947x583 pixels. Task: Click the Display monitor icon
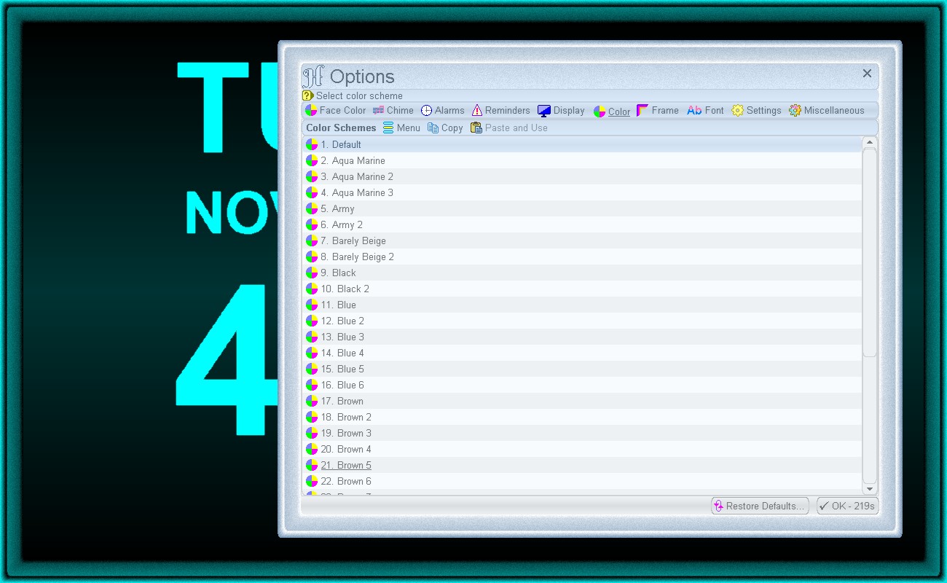[x=544, y=111]
